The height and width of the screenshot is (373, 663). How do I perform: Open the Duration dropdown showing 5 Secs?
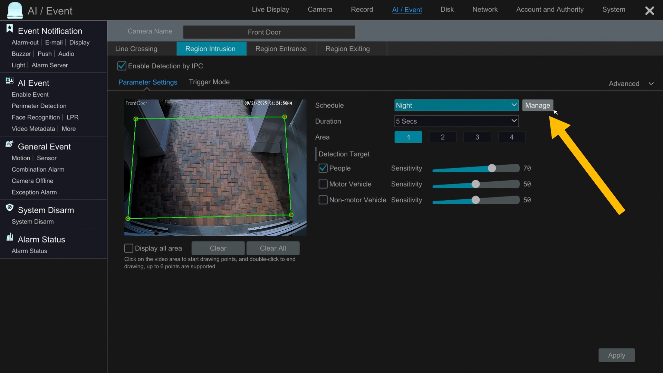point(456,121)
